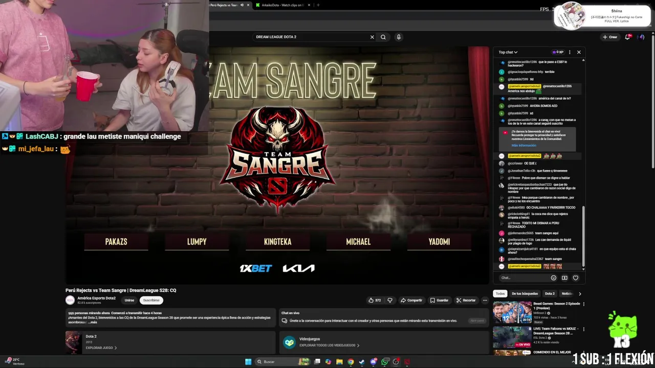Open EXPLORAR JUEGO for Dota 2
Viewport: 655px width, 368px height.
click(x=101, y=348)
